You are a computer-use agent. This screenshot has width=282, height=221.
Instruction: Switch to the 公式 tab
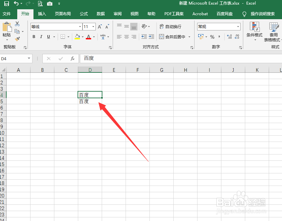[x=84, y=14]
